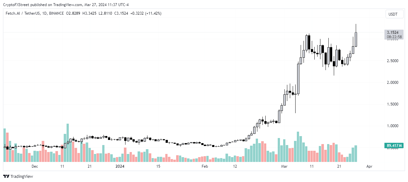This screenshot has height=182, width=408.
Task: Select the Feb label on time axis
Action: 205,166
